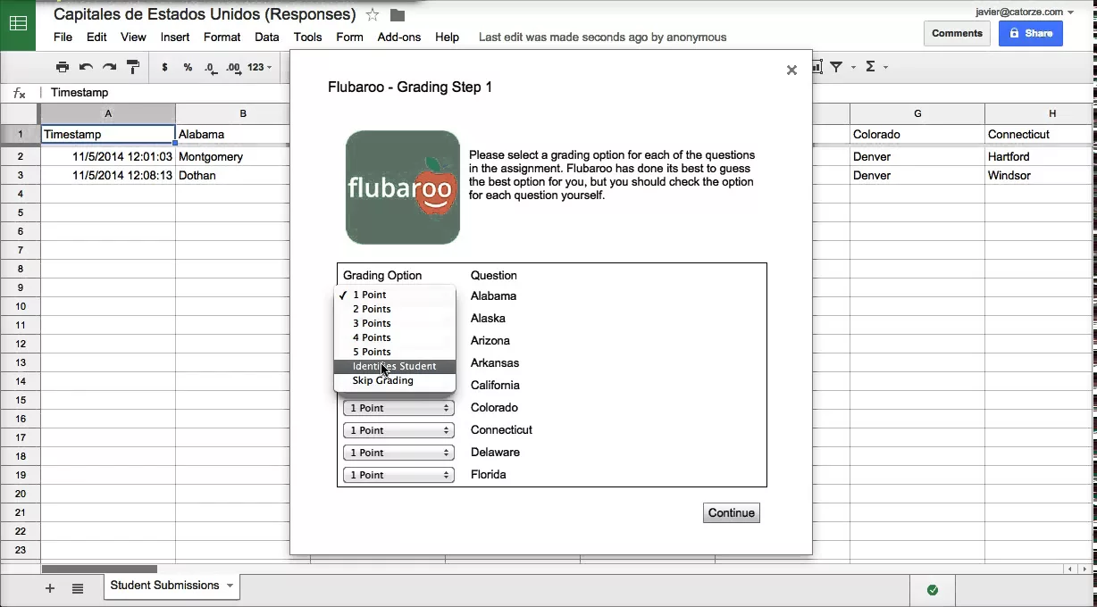Close the Flubaroo dialog with the X

(x=791, y=70)
